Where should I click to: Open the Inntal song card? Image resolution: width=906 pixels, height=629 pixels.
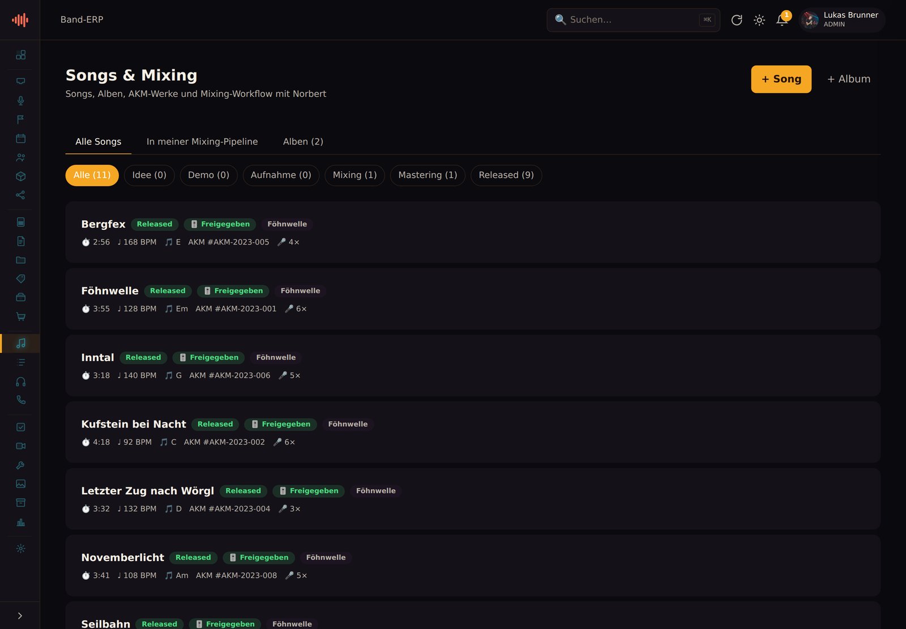pos(473,366)
